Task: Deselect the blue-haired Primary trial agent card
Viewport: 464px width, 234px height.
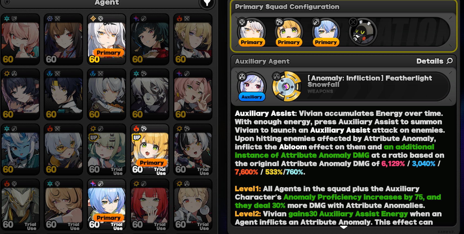Action: point(106,205)
